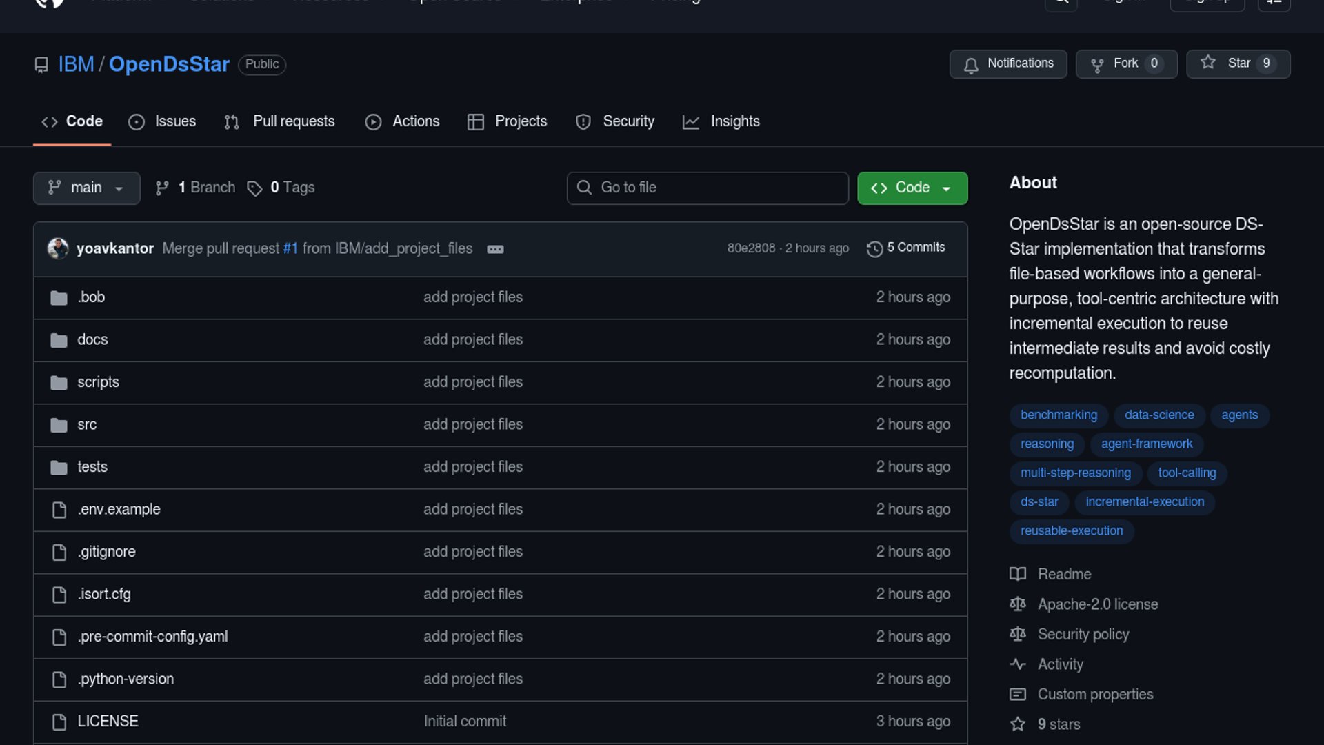Open the Apache-2.0 license link
The image size is (1324, 745).
(x=1097, y=604)
